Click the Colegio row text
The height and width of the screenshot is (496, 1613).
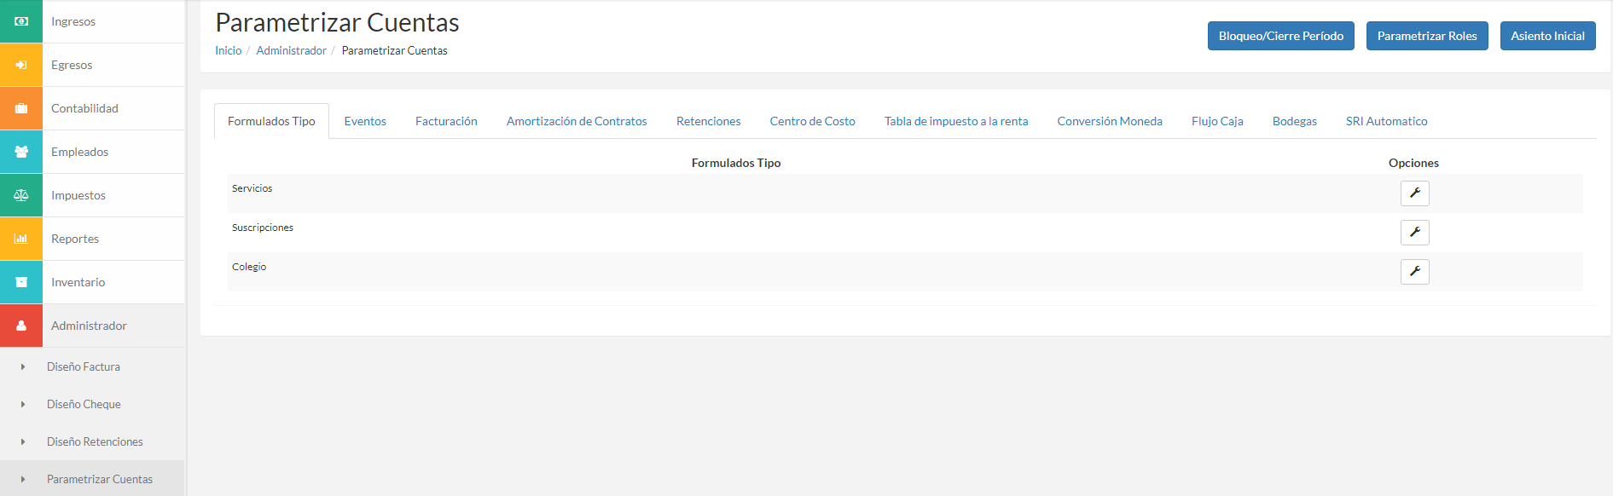pos(249,267)
